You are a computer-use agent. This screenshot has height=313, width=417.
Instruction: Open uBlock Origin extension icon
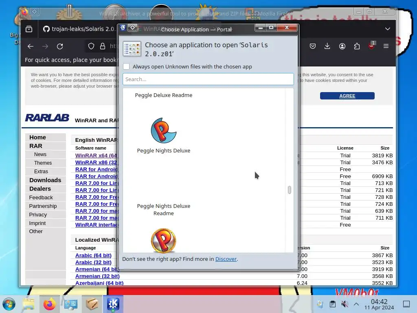click(371, 46)
